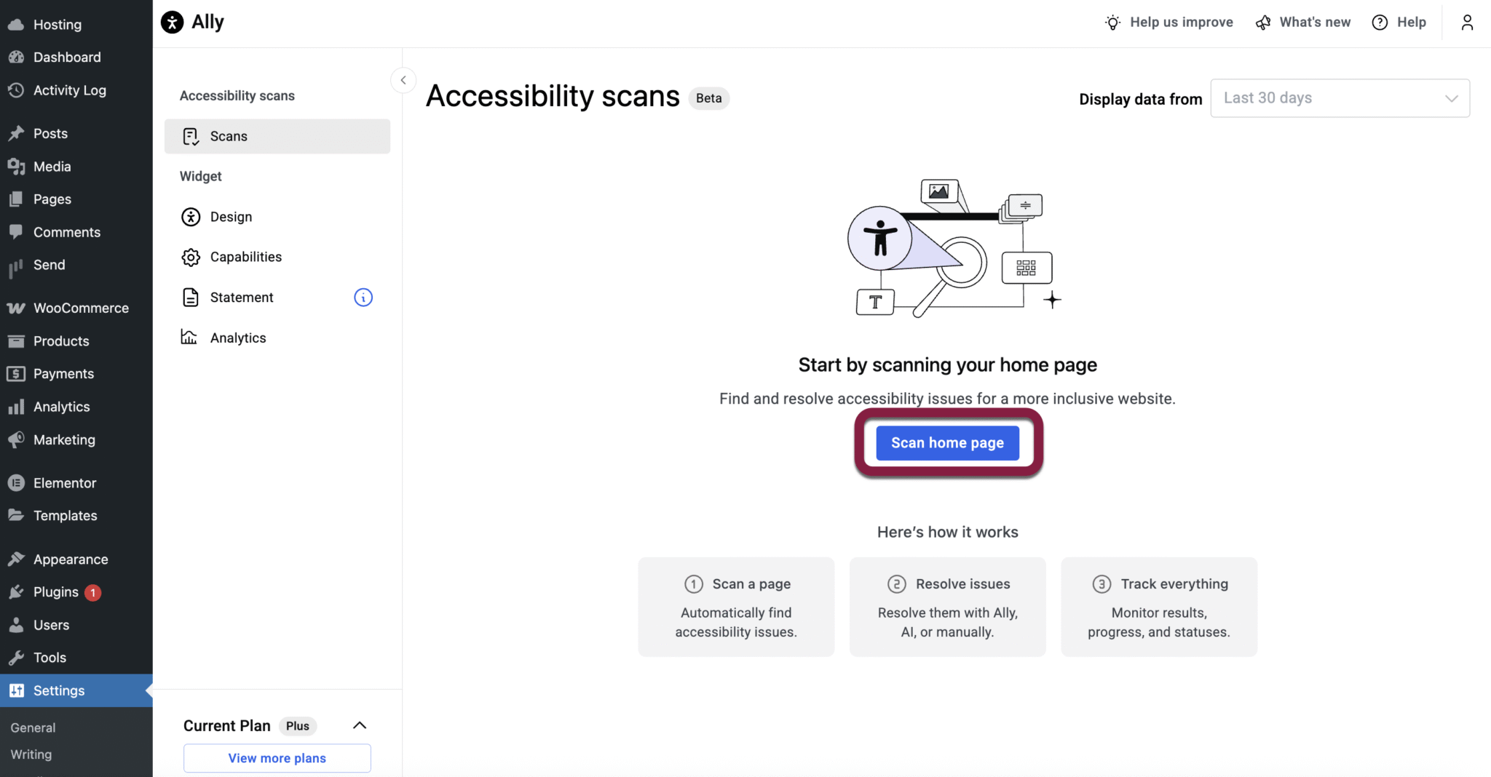This screenshot has width=1491, height=777.
Task: Open the Scans panel via its icon
Action: click(x=190, y=136)
